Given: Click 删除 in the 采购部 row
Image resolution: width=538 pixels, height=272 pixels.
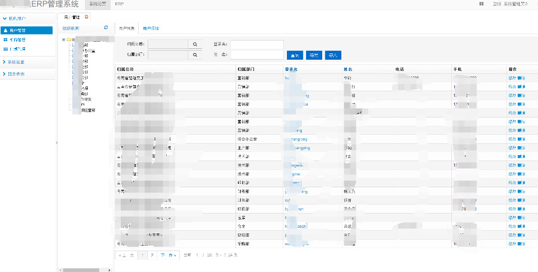Looking at the screenshot, I should 521,243.
